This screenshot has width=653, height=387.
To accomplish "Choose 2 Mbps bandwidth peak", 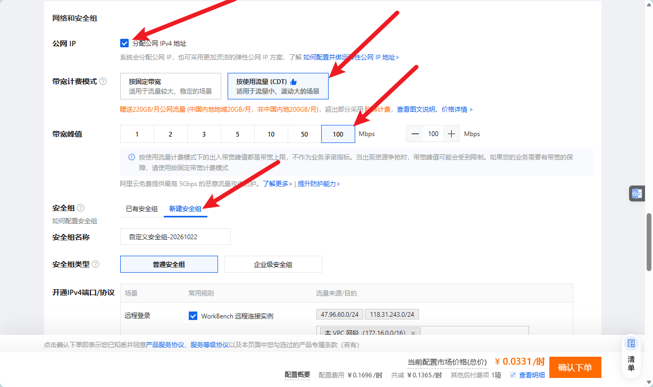I will pyautogui.click(x=171, y=134).
